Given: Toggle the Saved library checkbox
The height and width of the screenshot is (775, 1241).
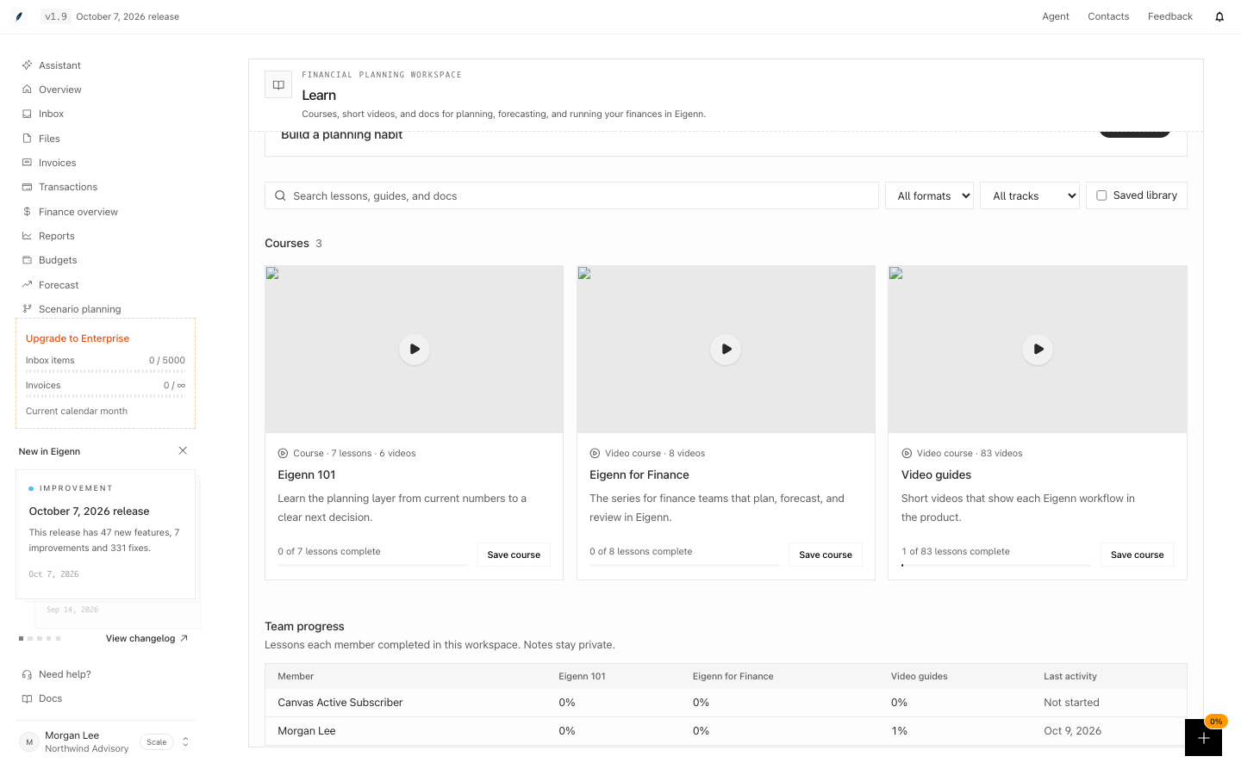Looking at the screenshot, I should pos(1101,195).
